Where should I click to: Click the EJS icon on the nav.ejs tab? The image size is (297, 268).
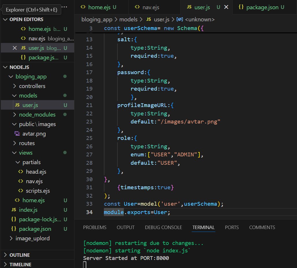coord(137,7)
